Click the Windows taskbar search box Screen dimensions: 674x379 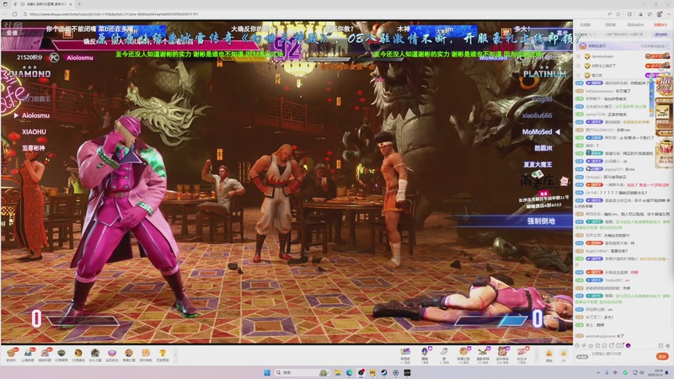point(302,372)
